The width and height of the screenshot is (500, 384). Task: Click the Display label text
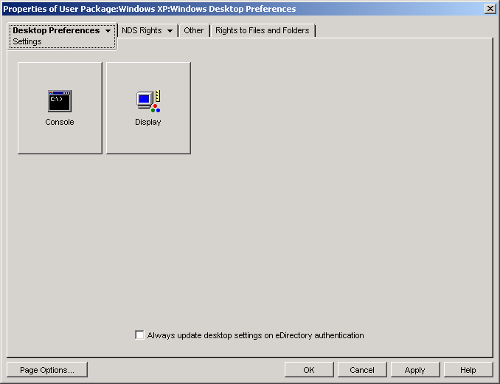148,123
